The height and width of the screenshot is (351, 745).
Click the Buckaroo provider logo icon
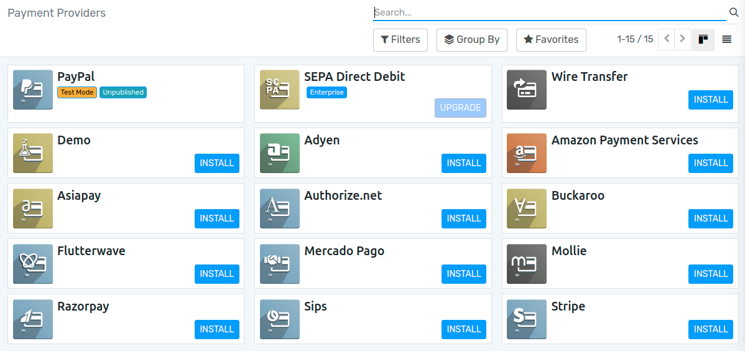pyautogui.click(x=527, y=208)
